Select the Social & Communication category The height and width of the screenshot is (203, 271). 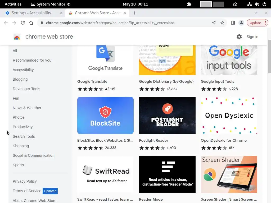34,155
